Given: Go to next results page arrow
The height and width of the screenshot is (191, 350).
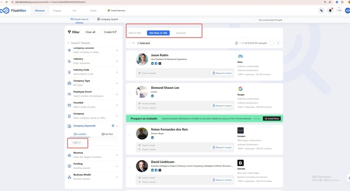Looking at the screenshot, I should 278,43.
